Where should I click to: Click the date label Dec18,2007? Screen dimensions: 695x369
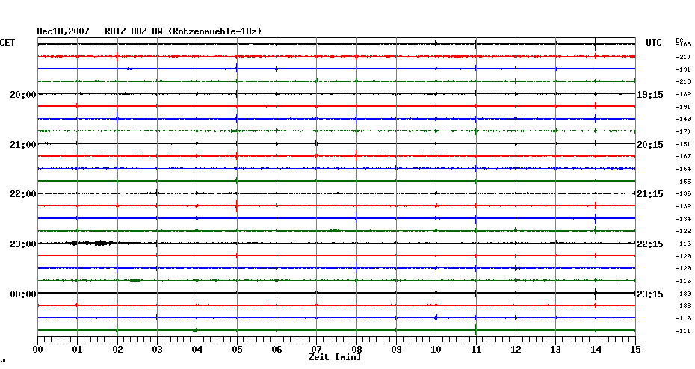tap(63, 31)
